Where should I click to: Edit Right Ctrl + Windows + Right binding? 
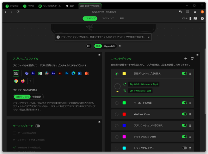tap(144, 84)
